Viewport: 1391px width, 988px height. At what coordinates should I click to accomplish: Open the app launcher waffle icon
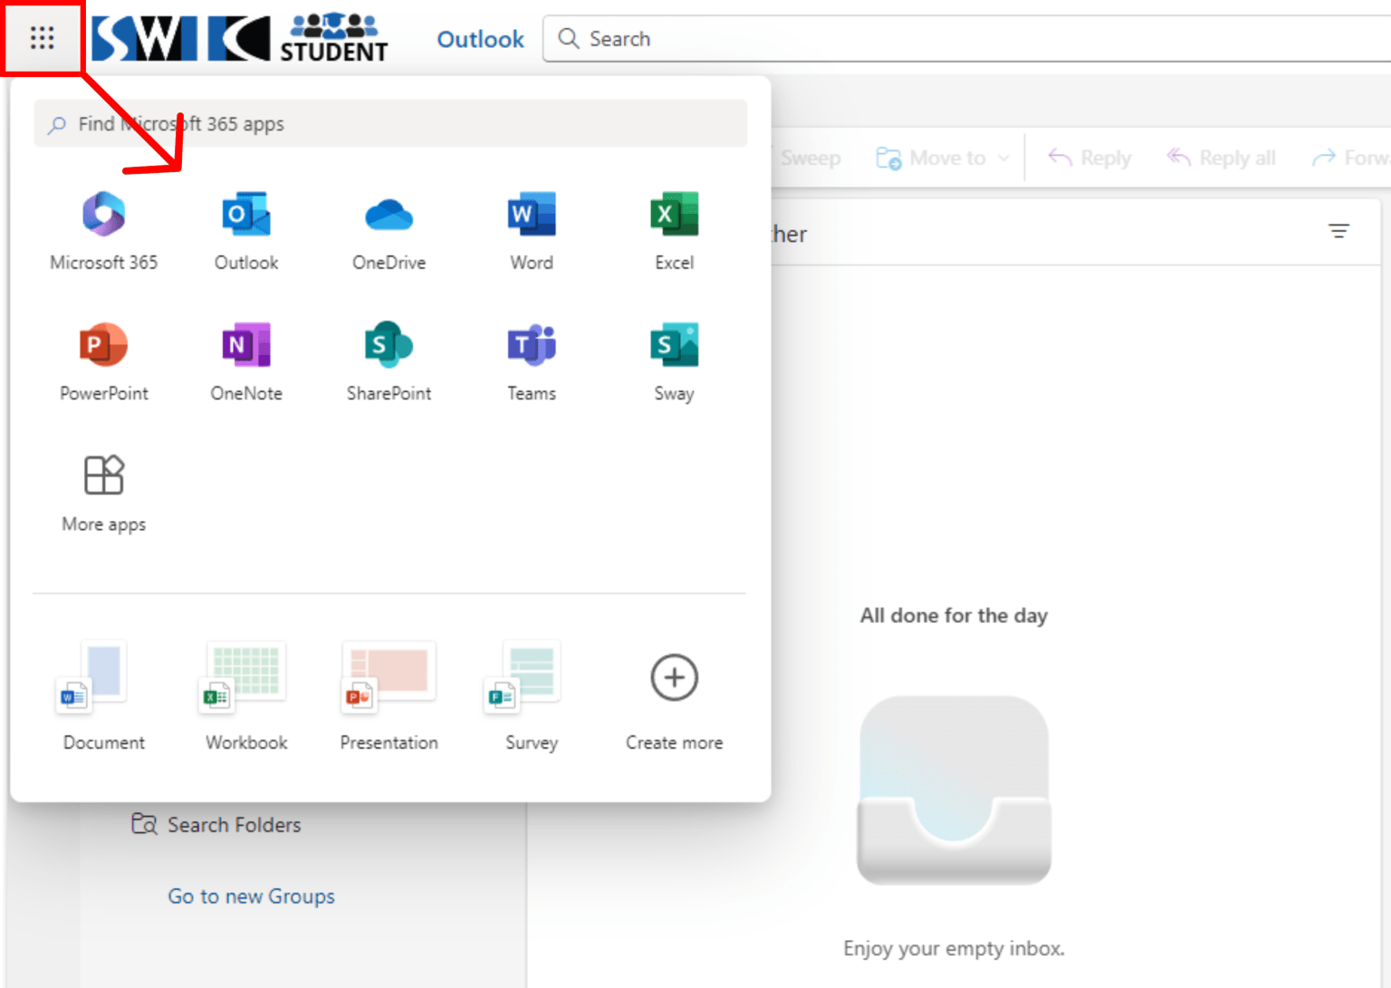click(42, 38)
